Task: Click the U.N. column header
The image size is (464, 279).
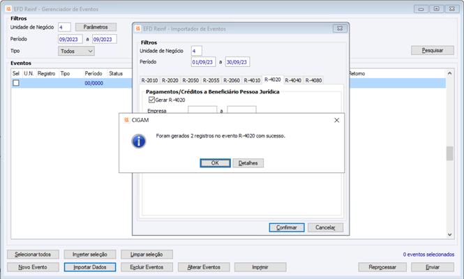Action: tap(29, 73)
